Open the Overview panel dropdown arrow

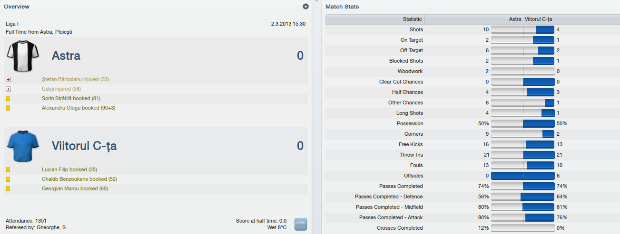(x=305, y=7)
